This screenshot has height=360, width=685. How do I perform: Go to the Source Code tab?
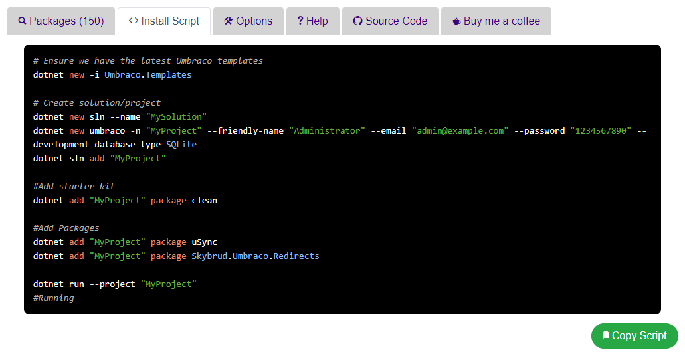tap(390, 21)
